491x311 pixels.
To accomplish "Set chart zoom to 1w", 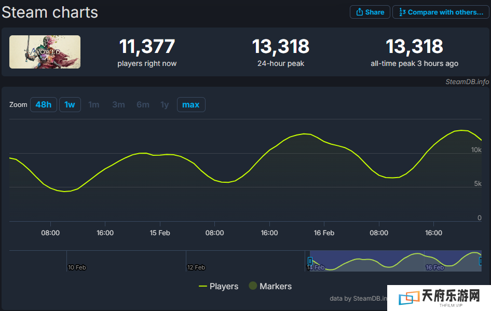I will 70,104.
